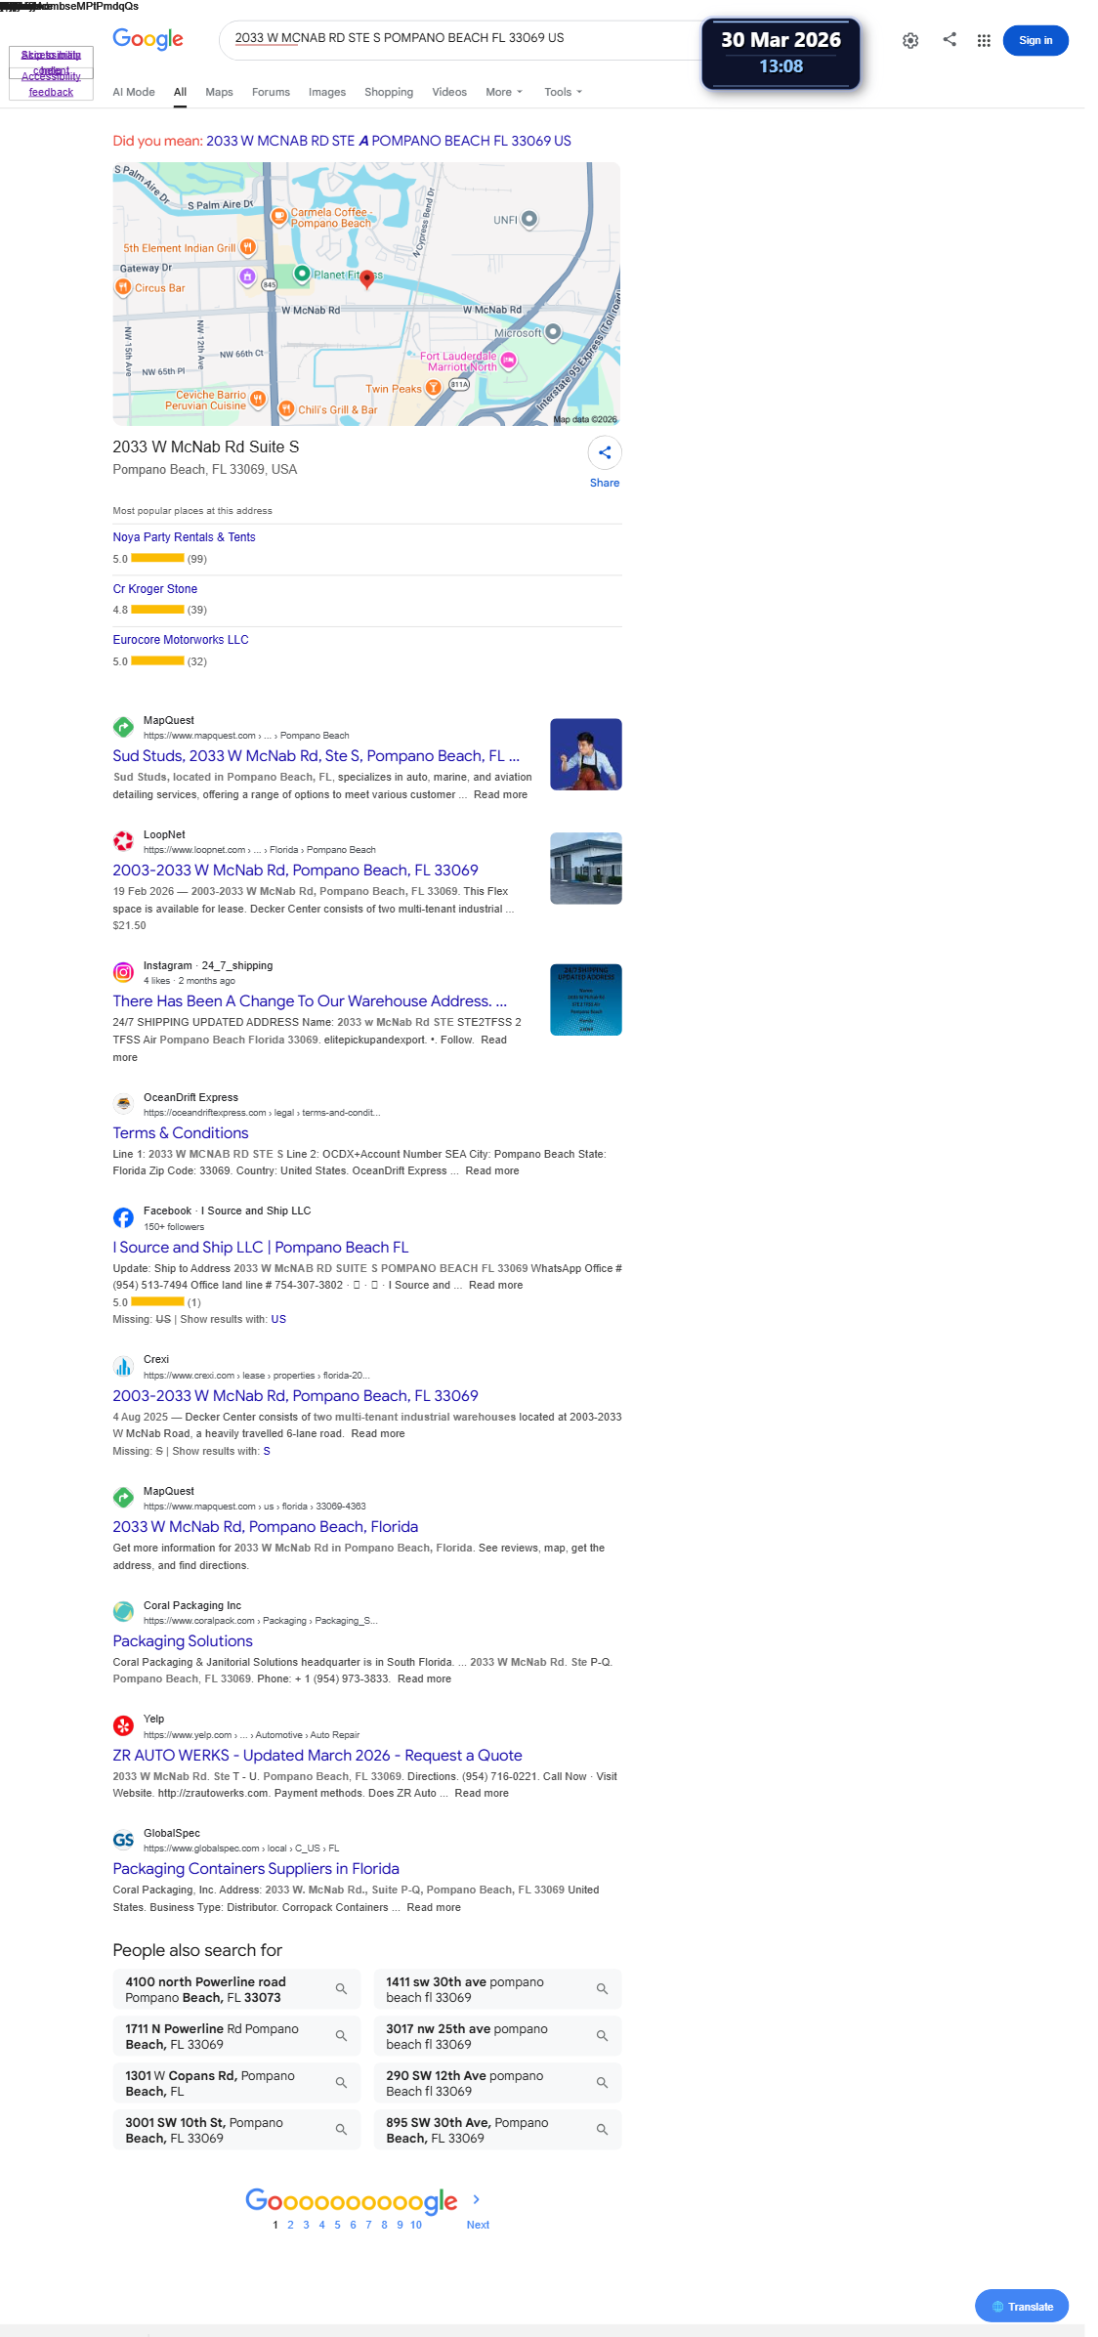Go to results page 10
1098x2337 pixels.
416,2225
